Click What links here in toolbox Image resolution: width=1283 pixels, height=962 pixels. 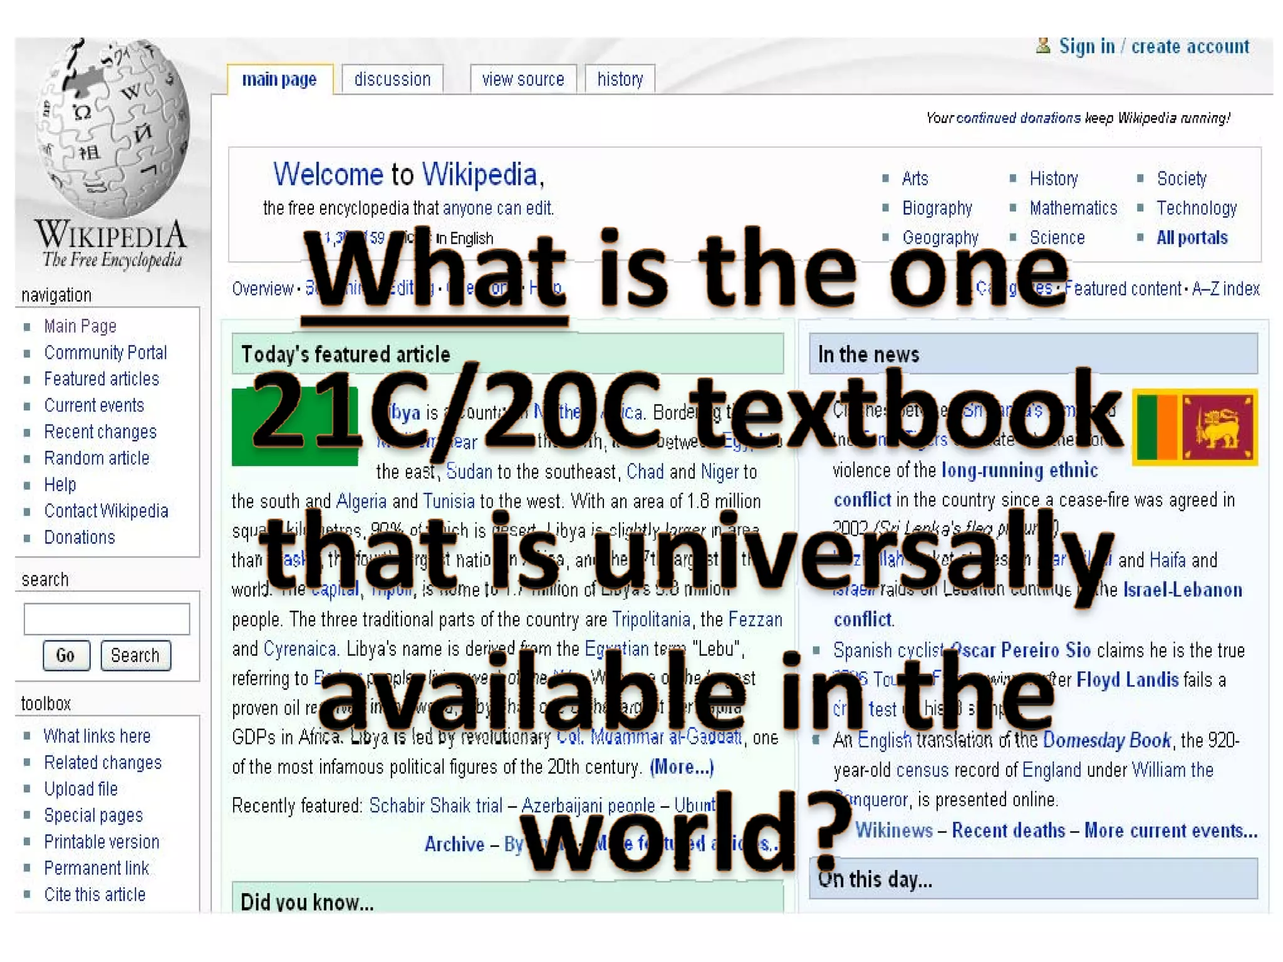click(97, 736)
